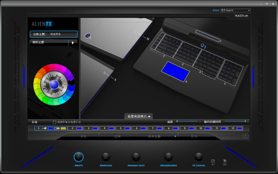278x174 pixels.
Task: Pick red on the color wheel
Action: pos(46,68)
